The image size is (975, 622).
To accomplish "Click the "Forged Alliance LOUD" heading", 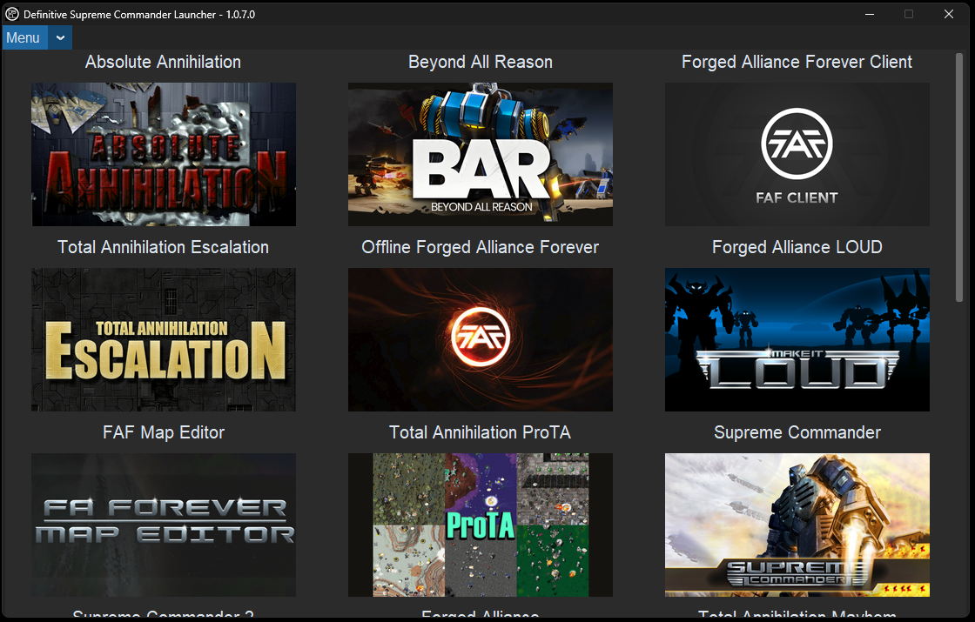I will 797,247.
